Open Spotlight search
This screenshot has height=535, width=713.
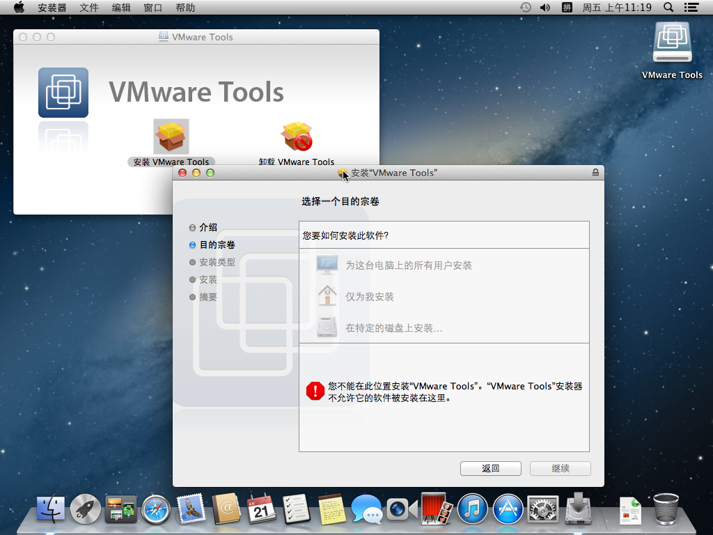(668, 7)
